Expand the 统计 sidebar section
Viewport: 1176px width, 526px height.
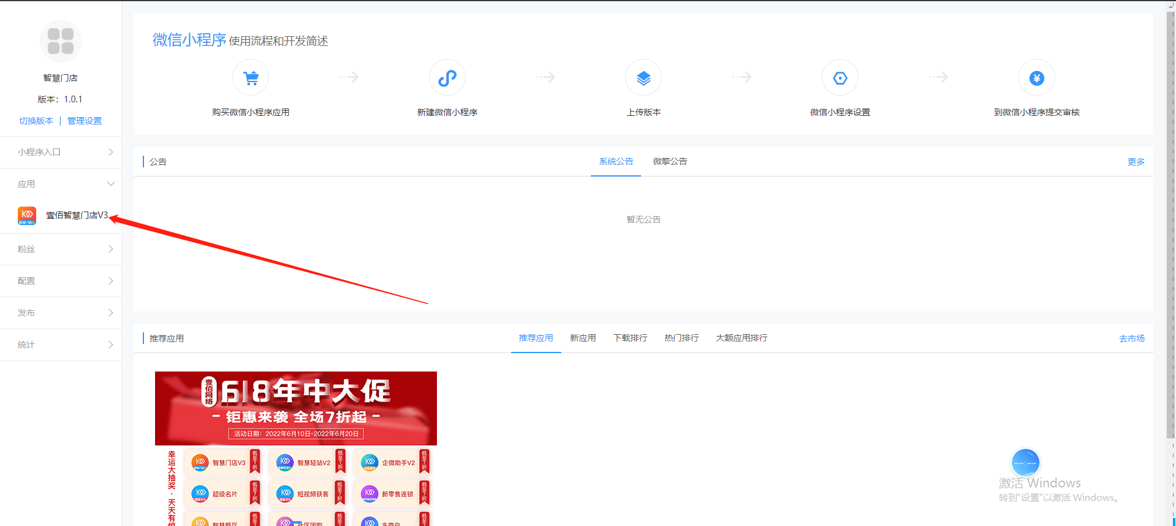[61, 345]
